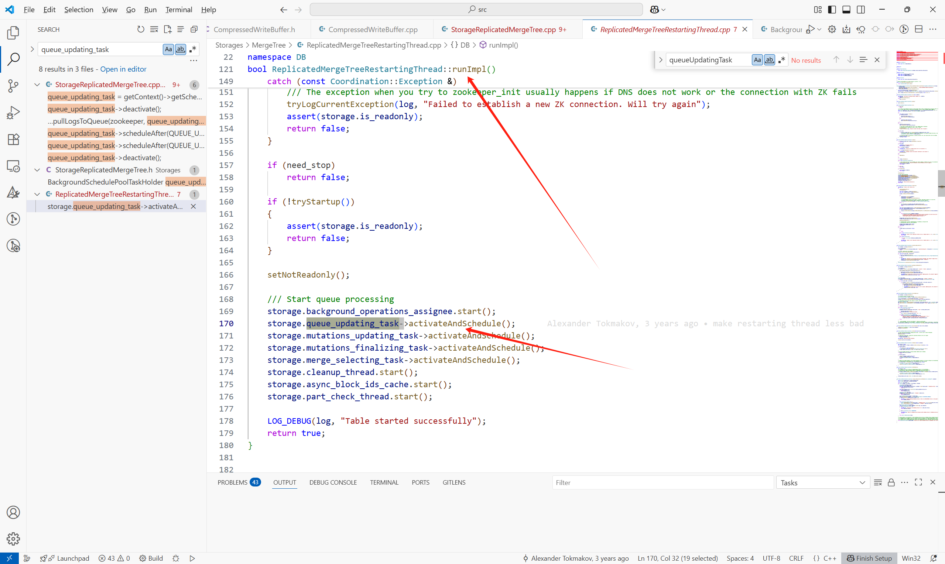Toggle Match Case in find widget

757,60
